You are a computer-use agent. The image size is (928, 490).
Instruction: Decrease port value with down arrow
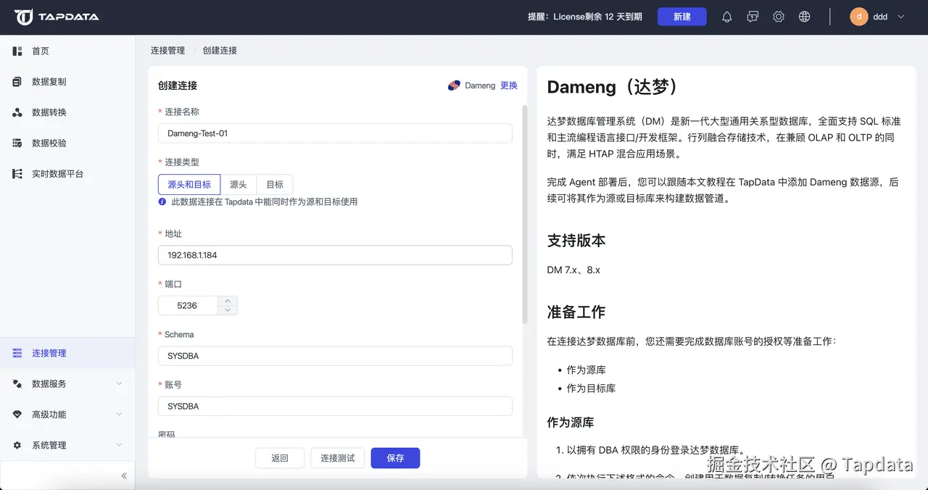[x=228, y=310]
